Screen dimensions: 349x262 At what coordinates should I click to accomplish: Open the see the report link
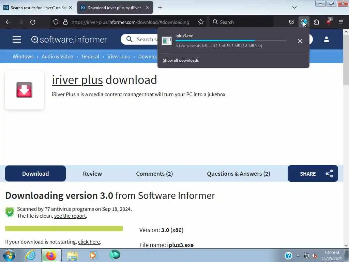pyautogui.click(x=70, y=216)
